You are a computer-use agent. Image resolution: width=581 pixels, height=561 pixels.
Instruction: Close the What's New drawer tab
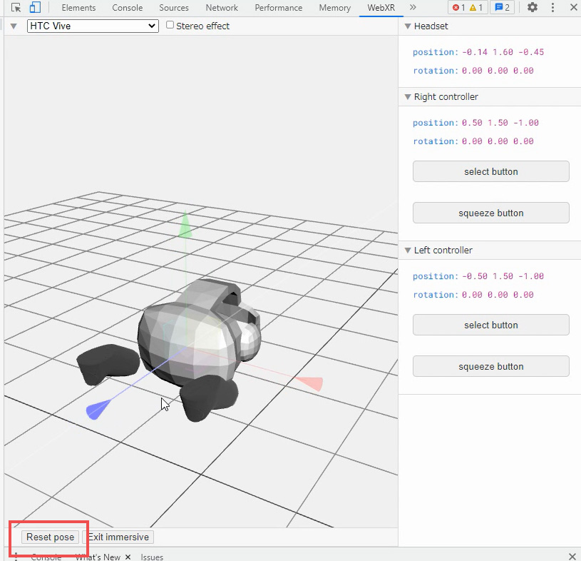coord(128,557)
